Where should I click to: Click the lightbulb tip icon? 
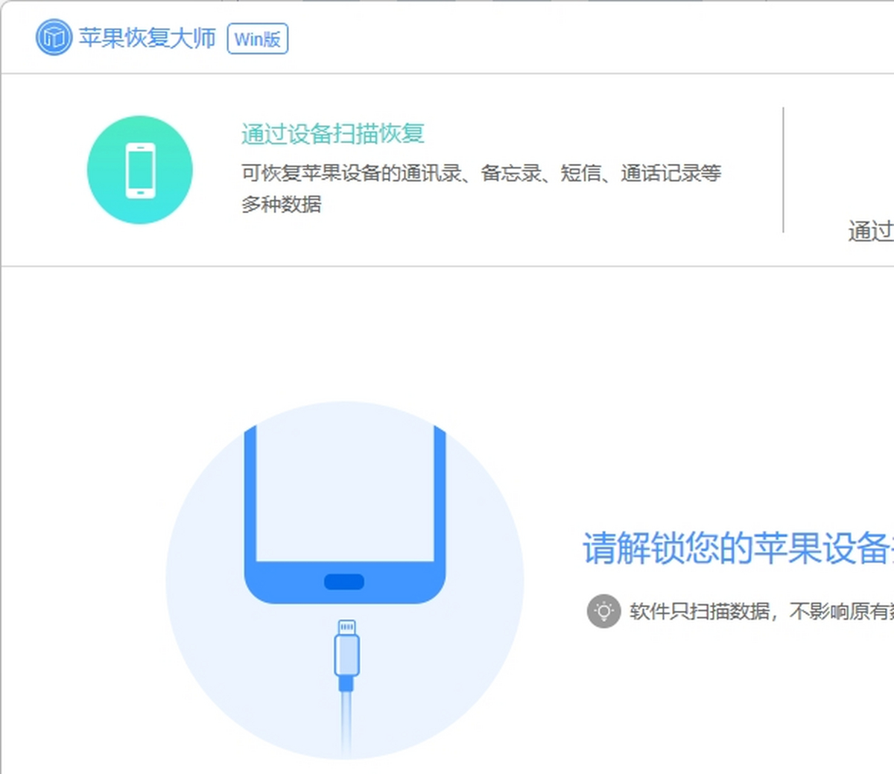click(x=603, y=612)
